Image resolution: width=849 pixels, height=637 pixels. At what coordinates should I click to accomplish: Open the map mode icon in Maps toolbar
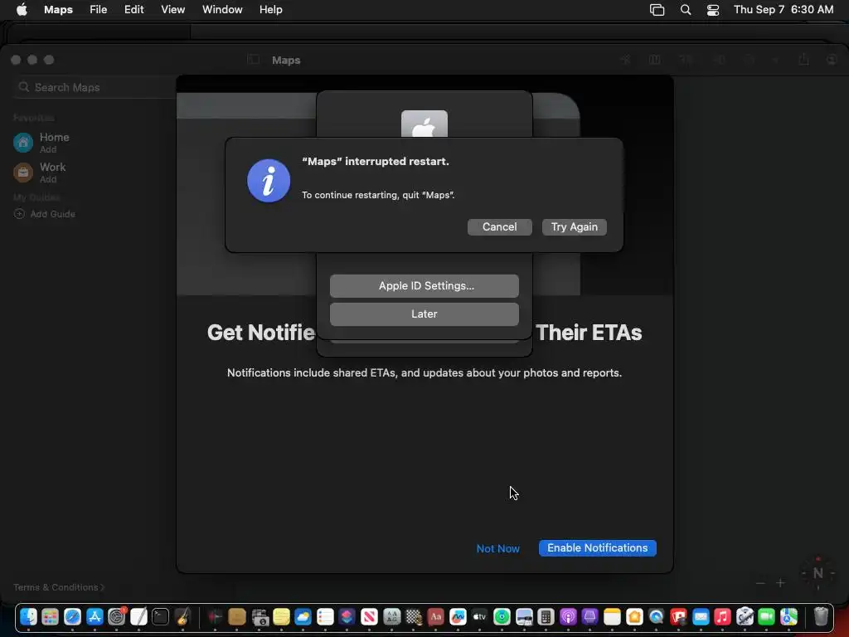tap(655, 60)
